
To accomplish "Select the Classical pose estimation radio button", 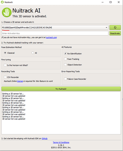I will pyautogui.click(x=5, y=53).
